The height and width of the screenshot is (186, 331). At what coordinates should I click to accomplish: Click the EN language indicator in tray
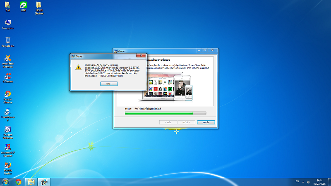click(297, 181)
